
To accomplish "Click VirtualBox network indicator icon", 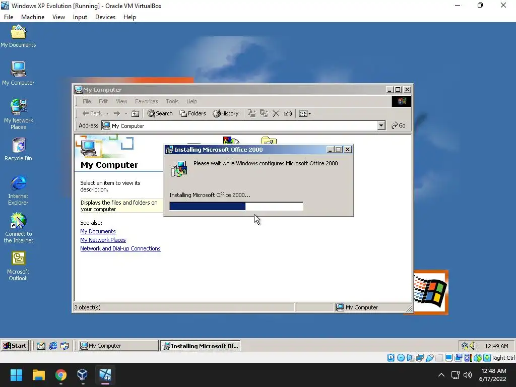I will tap(420, 357).
